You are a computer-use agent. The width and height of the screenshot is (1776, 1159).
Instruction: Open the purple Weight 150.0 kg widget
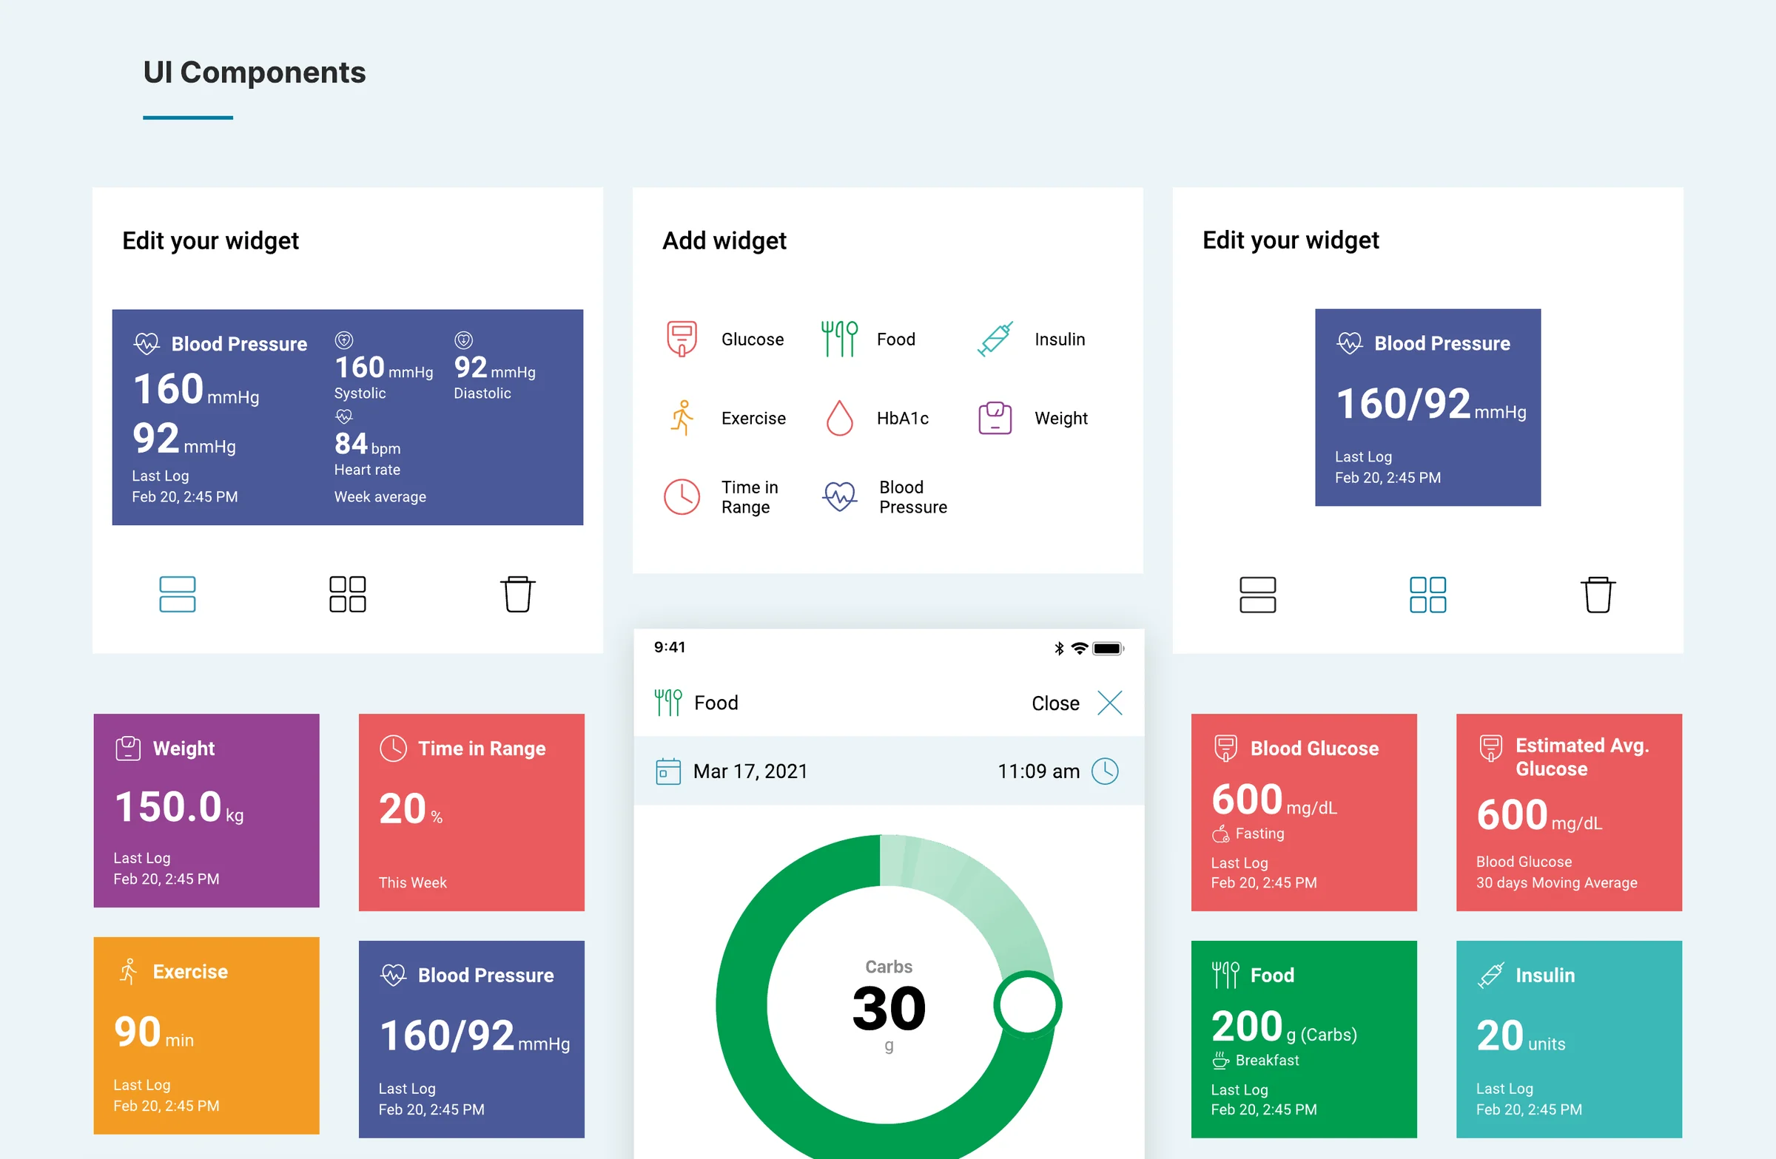(x=206, y=811)
